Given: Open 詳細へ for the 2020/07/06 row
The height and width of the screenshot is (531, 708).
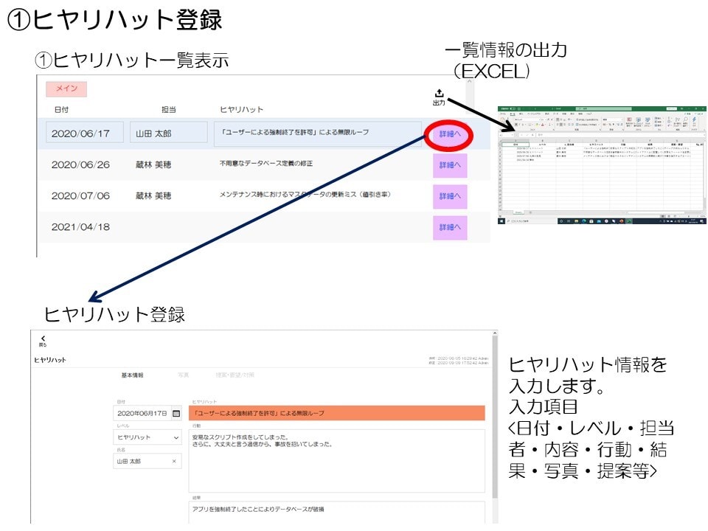Looking at the screenshot, I should pyautogui.click(x=450, y=196).
